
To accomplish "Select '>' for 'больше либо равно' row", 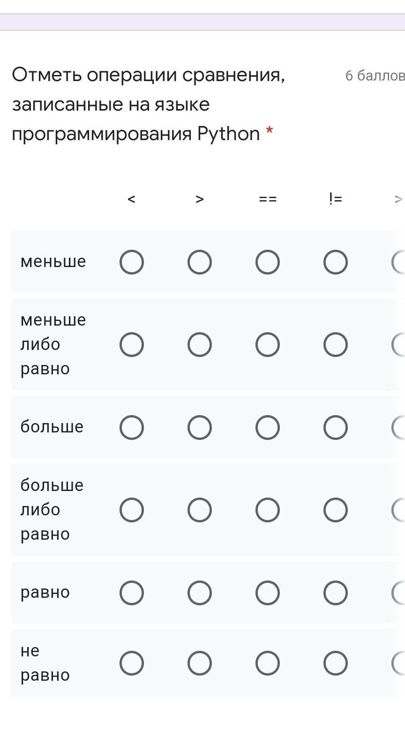I will click(x=200, y=510).
